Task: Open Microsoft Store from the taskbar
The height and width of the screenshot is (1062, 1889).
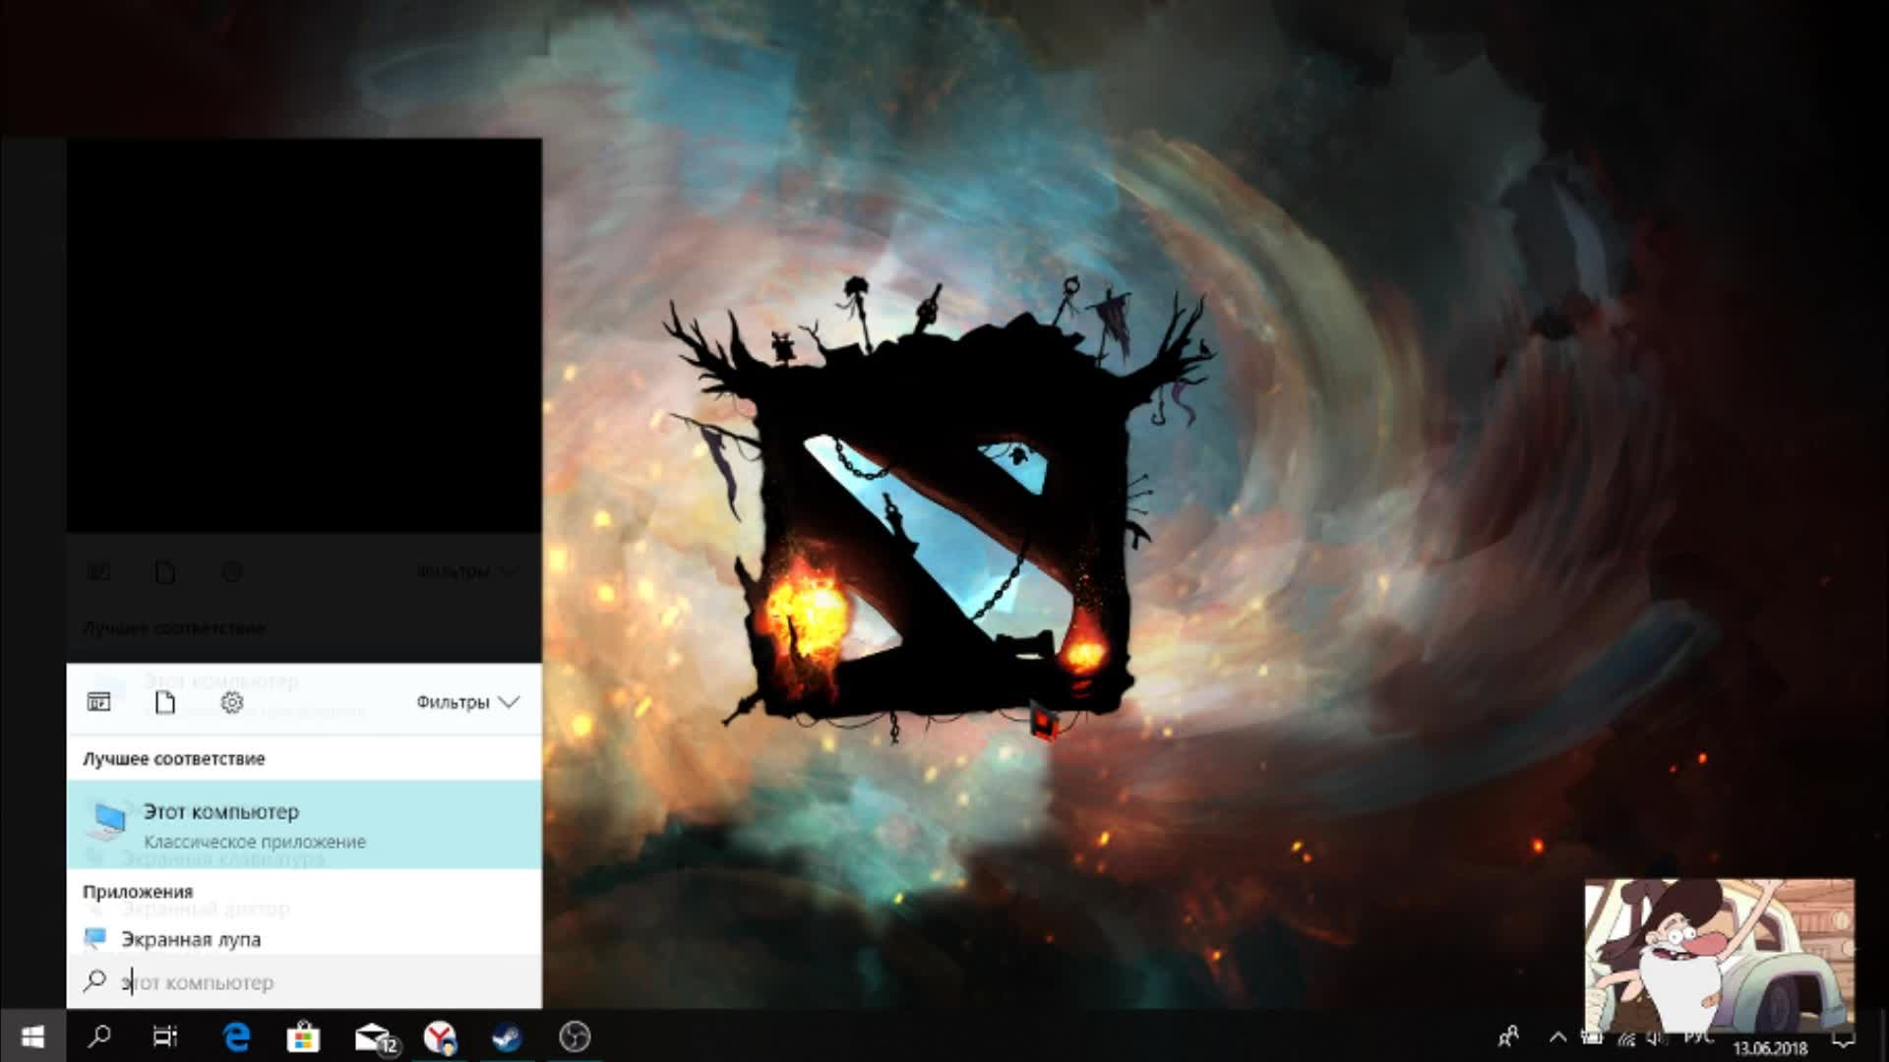Action: (303, 1036)
